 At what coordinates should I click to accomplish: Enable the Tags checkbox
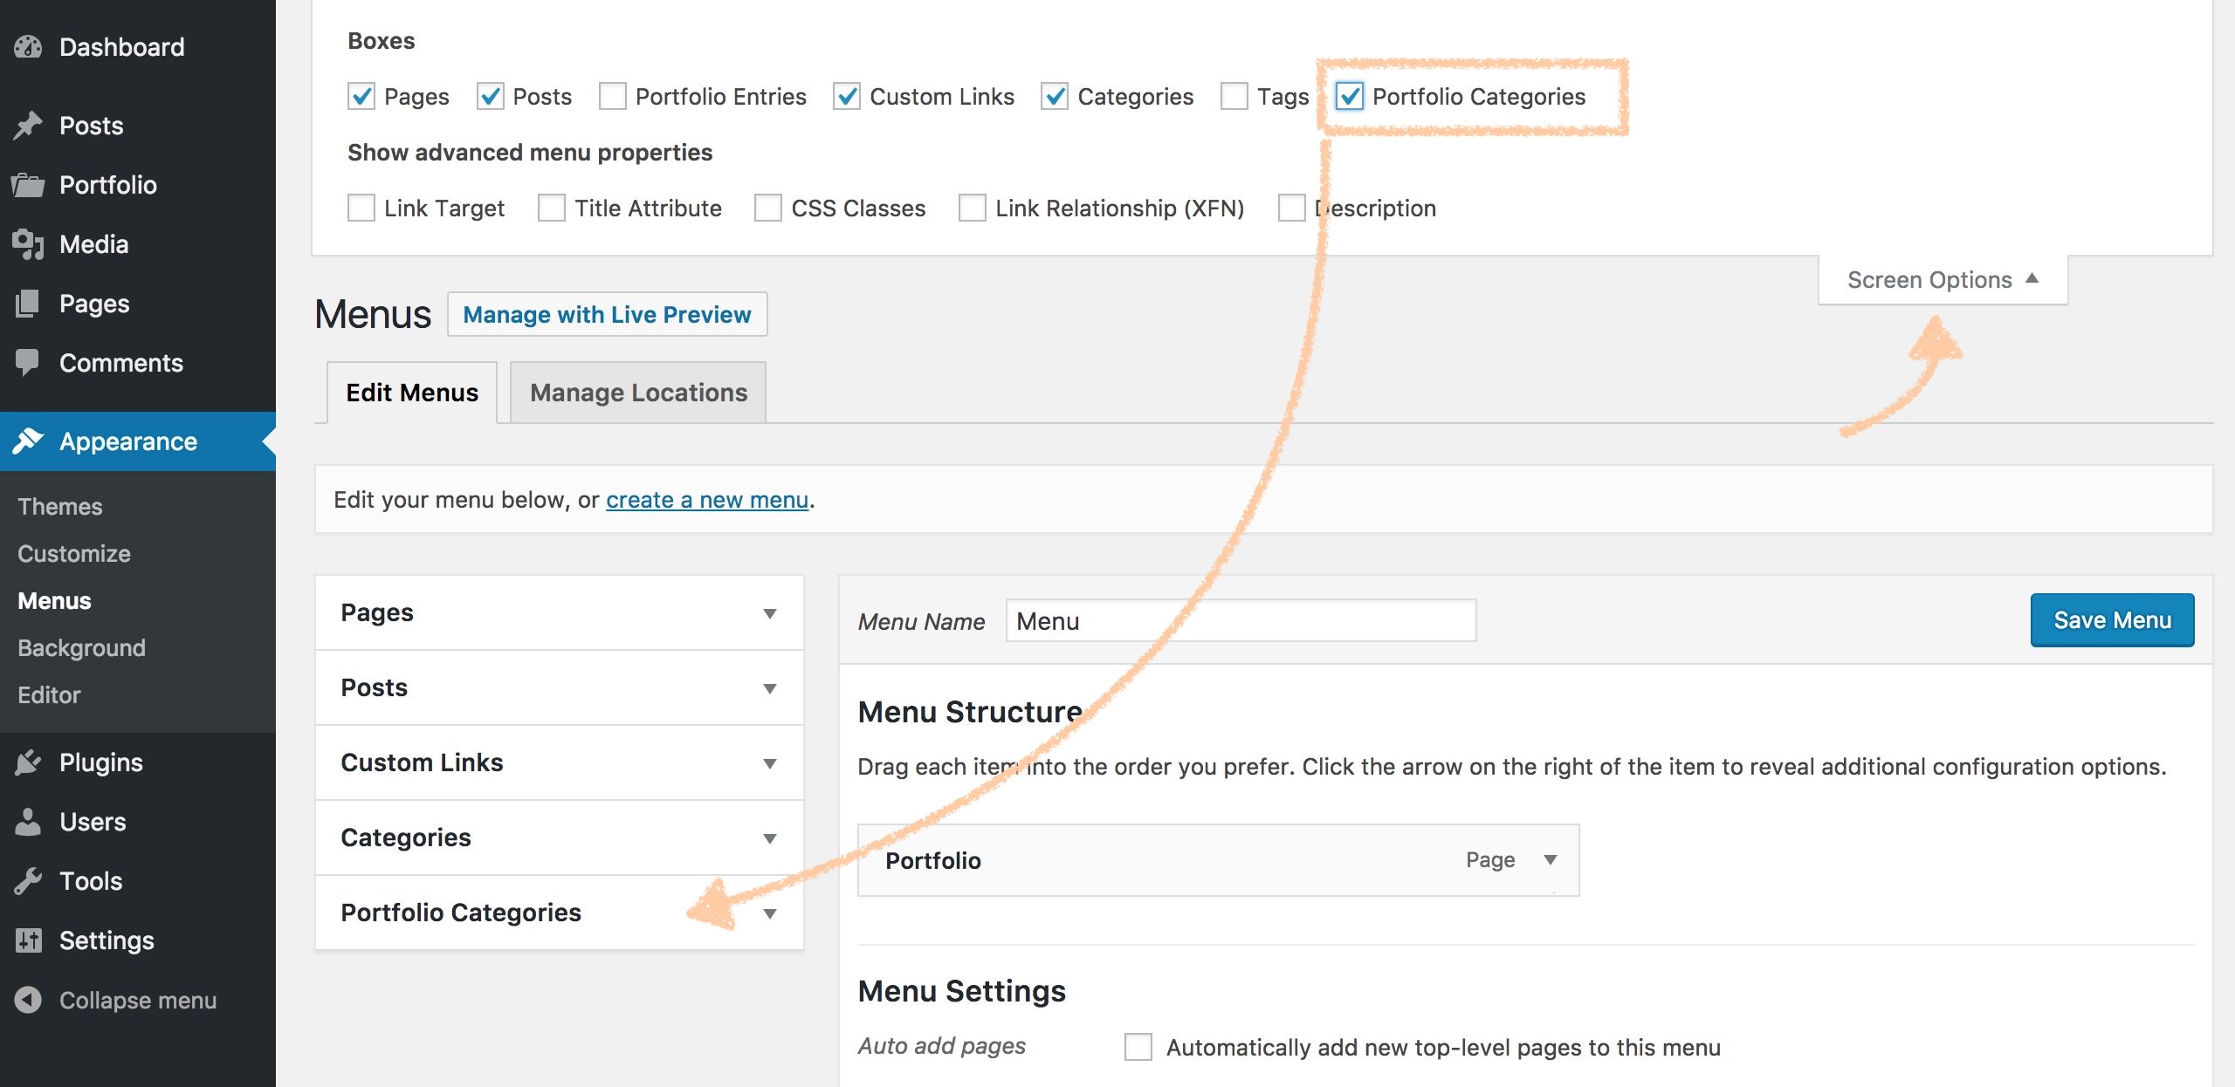(1234, 96)
